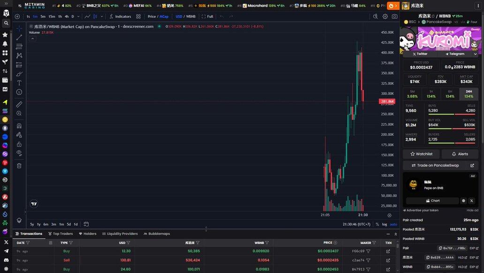Take a chart snapshot with camera icon

click(394, 16)
